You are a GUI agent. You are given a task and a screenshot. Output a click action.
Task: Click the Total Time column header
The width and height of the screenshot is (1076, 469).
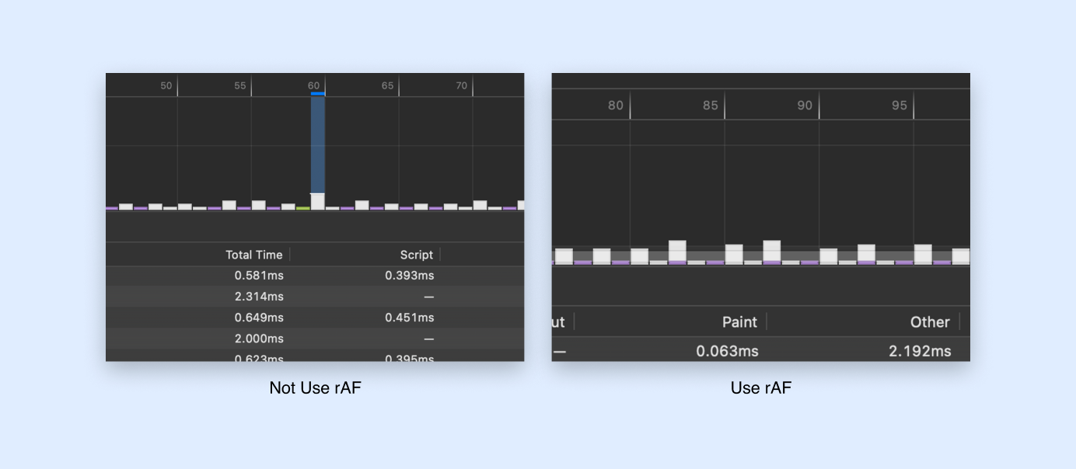tap(253, 255)
